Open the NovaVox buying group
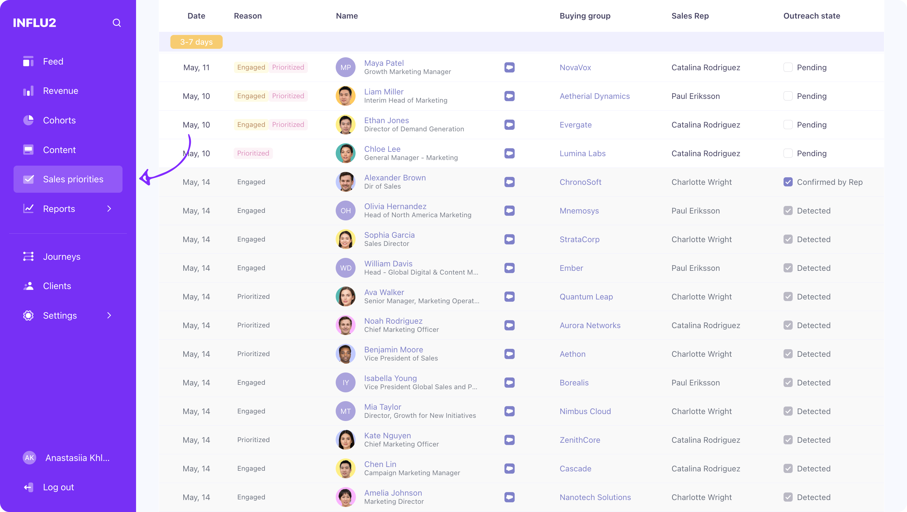The image size is (907, 512). point(575,67)
